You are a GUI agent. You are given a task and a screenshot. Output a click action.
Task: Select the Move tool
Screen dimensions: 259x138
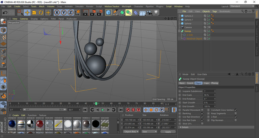pyautogui.click(x=27, y=12)
